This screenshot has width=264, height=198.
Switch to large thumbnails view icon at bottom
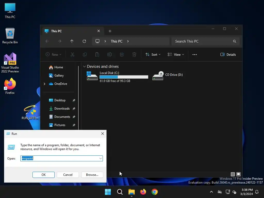point(238,174)
